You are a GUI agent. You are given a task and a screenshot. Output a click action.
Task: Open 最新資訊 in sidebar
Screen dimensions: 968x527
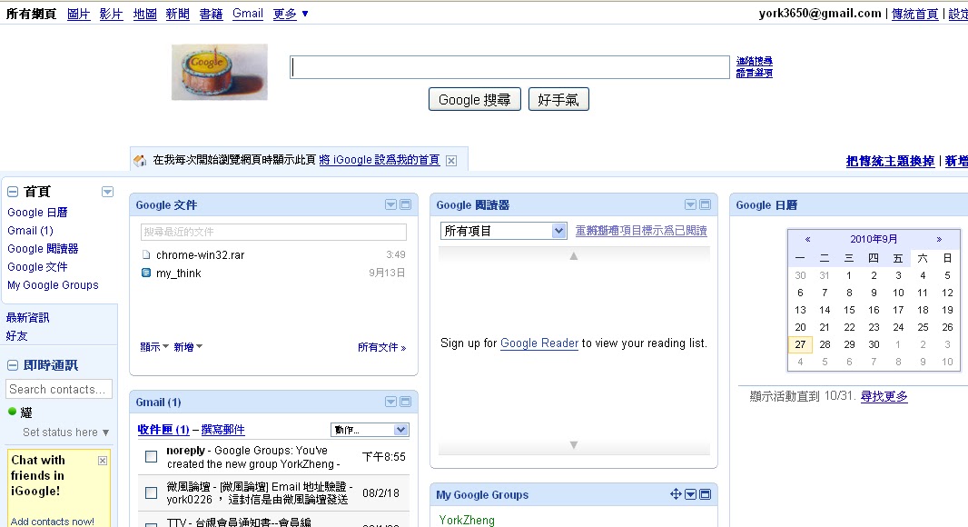click(x=28, y=317)
